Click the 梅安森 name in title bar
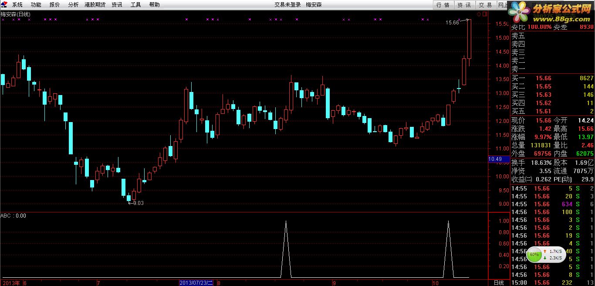The height and width of the screenshot is (286, 595). click(314, 5)
